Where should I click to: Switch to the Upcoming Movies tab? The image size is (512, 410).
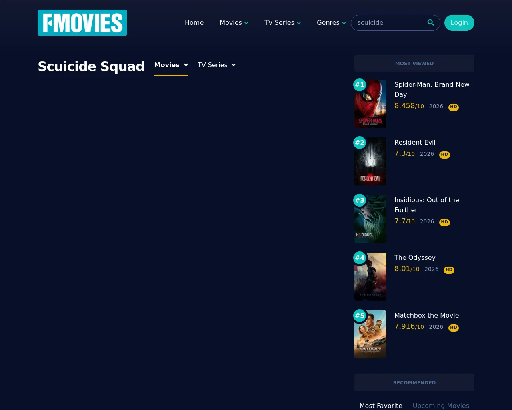pos(441,406)
